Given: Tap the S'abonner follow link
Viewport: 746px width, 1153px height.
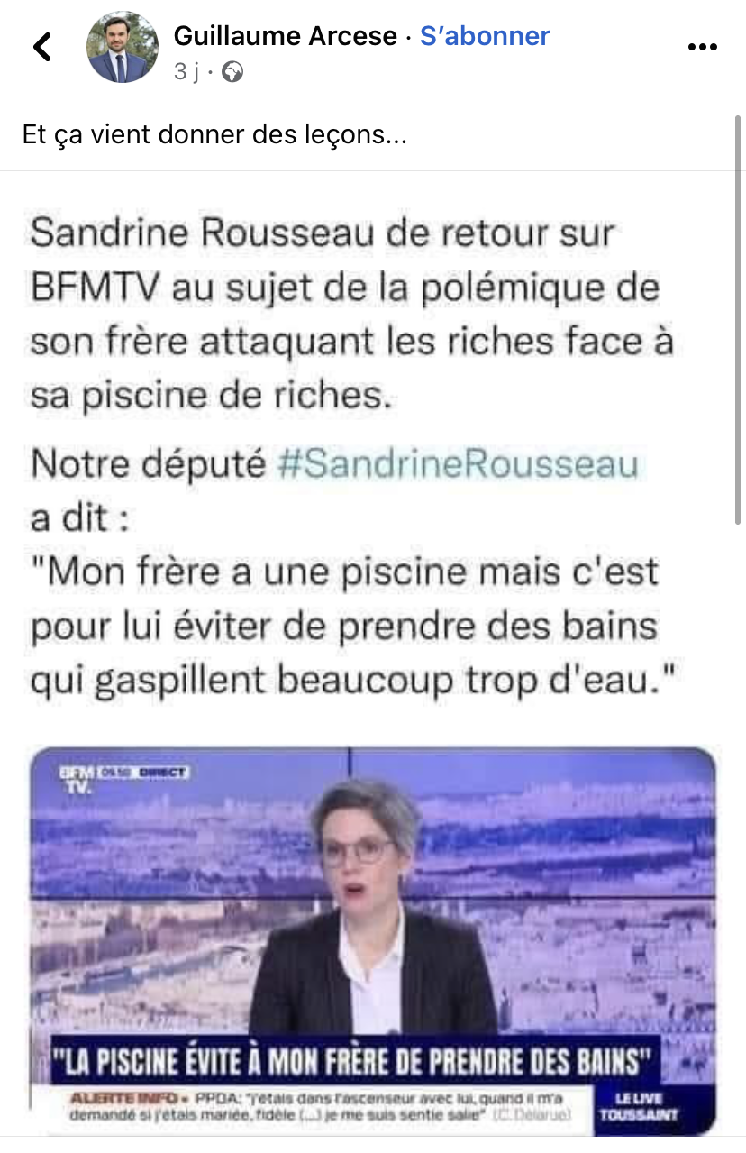Looking at the screenshot, I should click(485, 36).
